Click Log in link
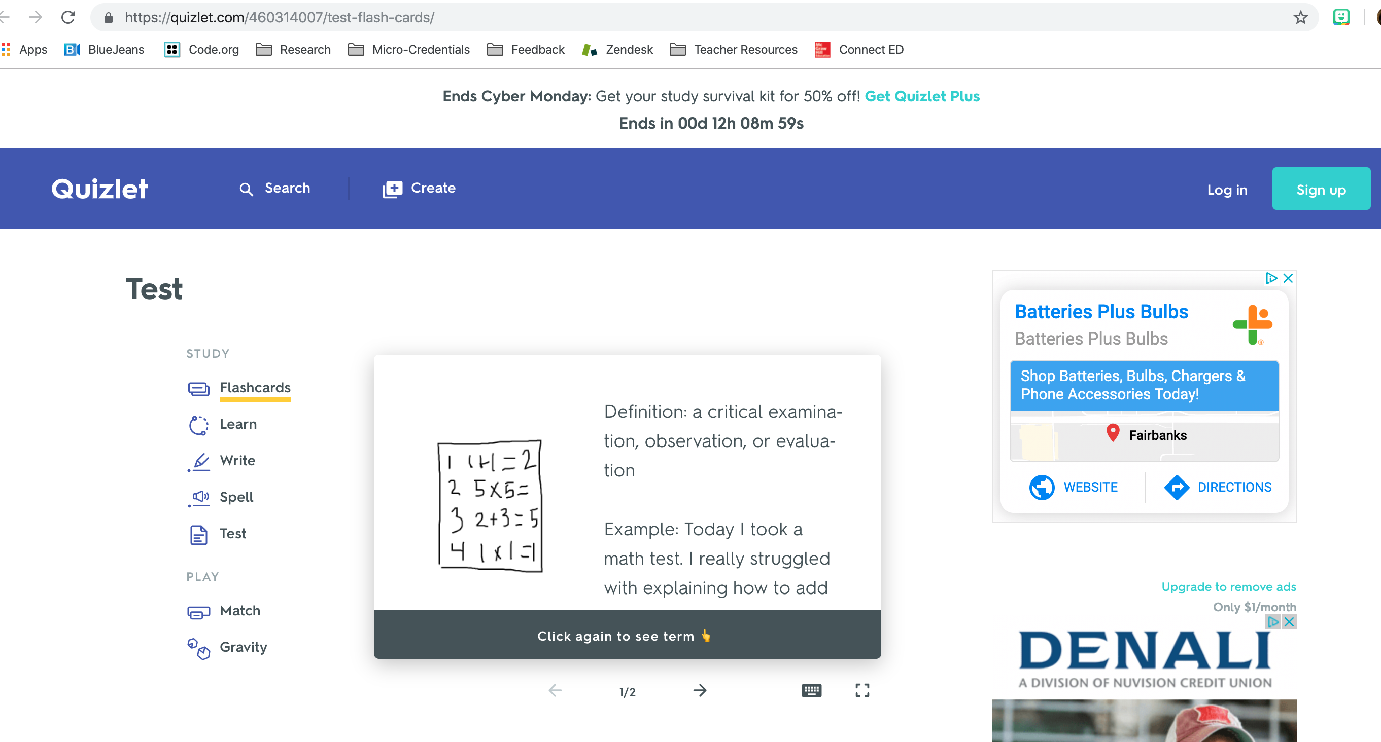The height and width of the screenshot is (742, 1381). pos(1227,190)
